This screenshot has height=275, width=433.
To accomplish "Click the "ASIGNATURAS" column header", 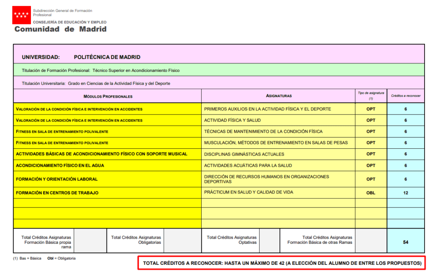I will point(279,96).
